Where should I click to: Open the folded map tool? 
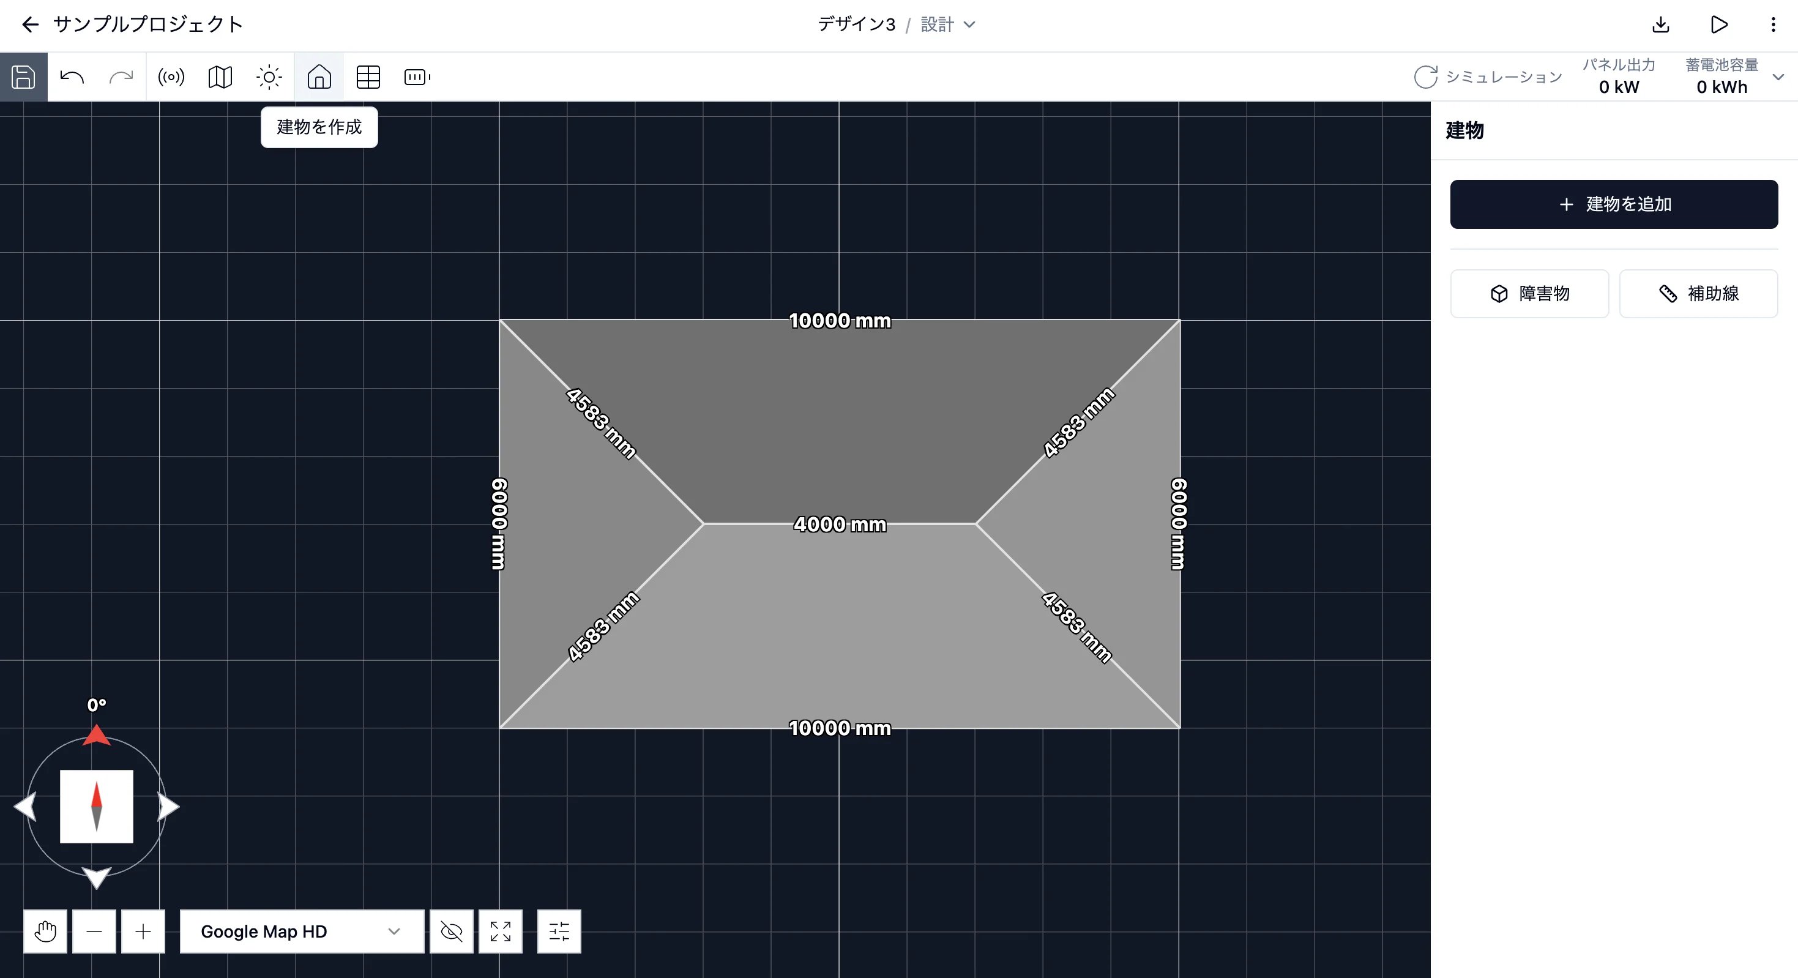[x=220, y=77]
